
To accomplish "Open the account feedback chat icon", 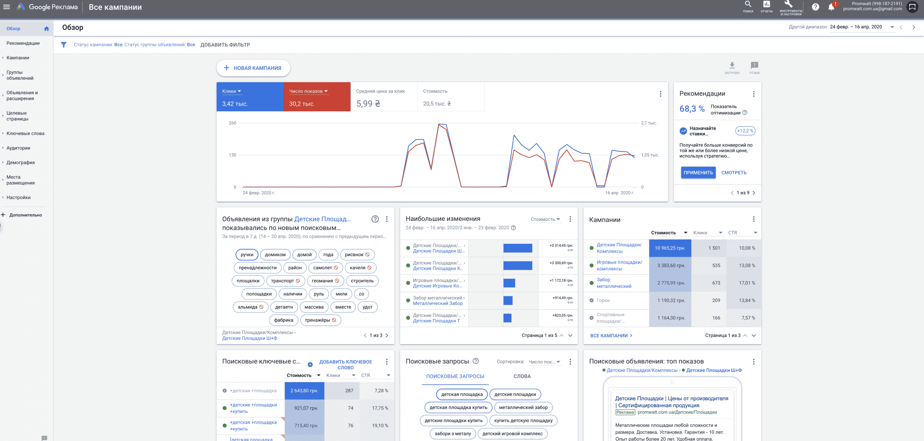I will [912, 7].
